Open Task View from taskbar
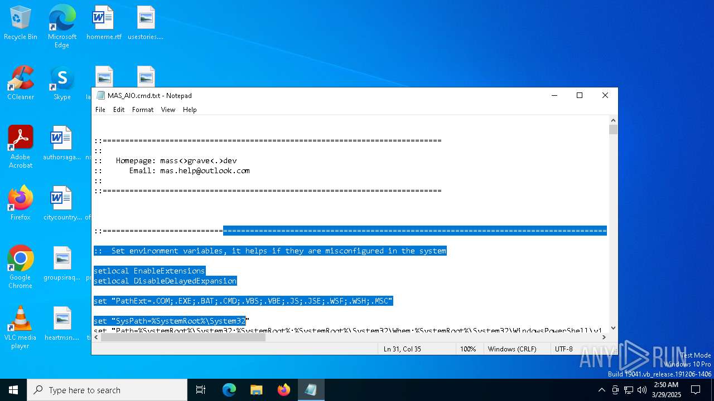Viewport: 714px width, 401px height. click(x=201, y=390)
